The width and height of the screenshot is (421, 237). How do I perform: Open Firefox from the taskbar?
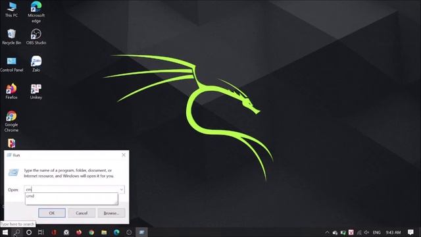pos(79,232)
